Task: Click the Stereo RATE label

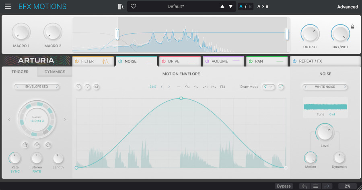Action: [37, 172]
